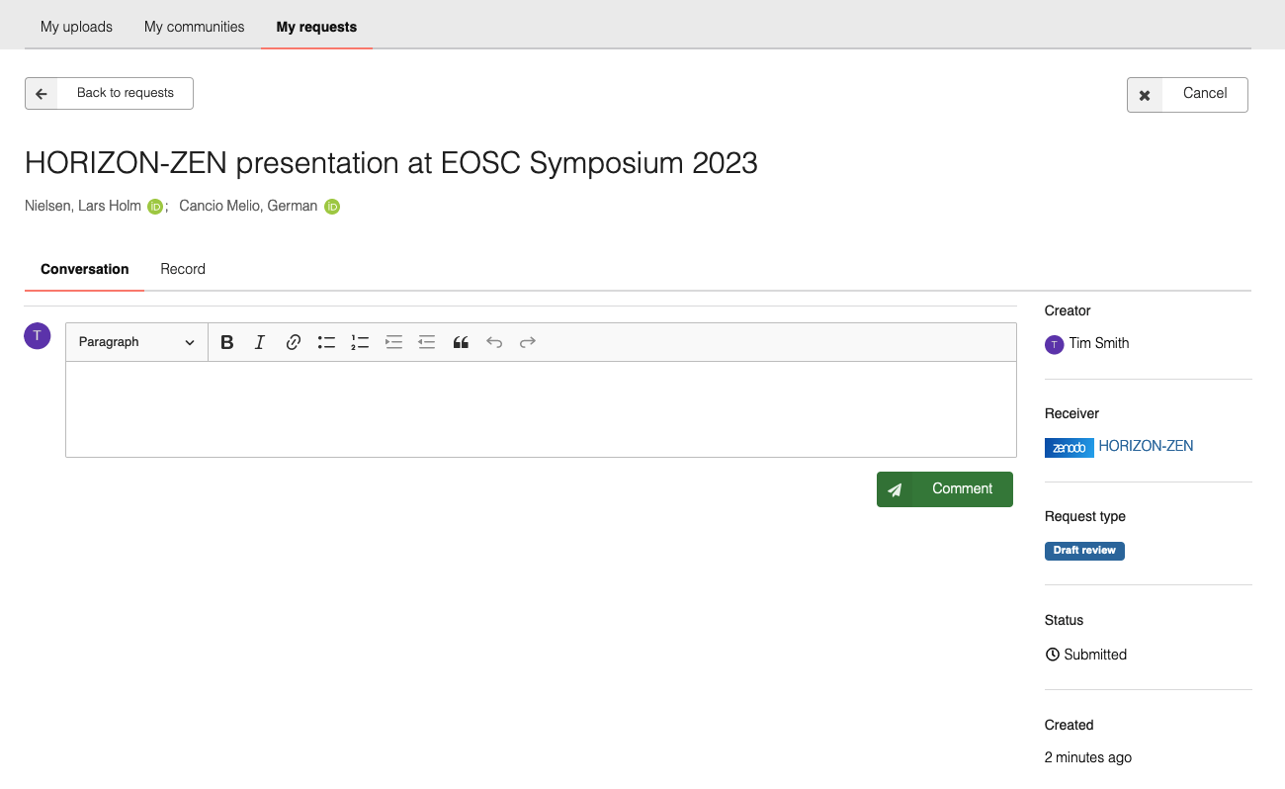1285x789 pixels.
Task: Open the HORIZON-ZEN receiver community link
Action: tap(1146, 446)
